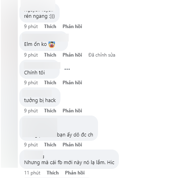Click the clown emoji in "Elm ổn ko"

(x=52, y=44)
